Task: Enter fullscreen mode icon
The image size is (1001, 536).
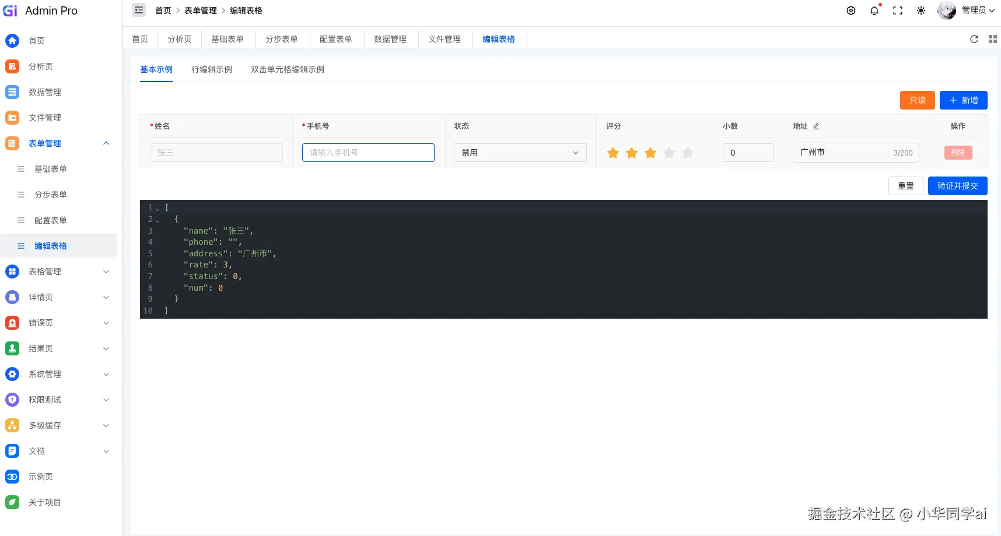Action: coord(898,10)
